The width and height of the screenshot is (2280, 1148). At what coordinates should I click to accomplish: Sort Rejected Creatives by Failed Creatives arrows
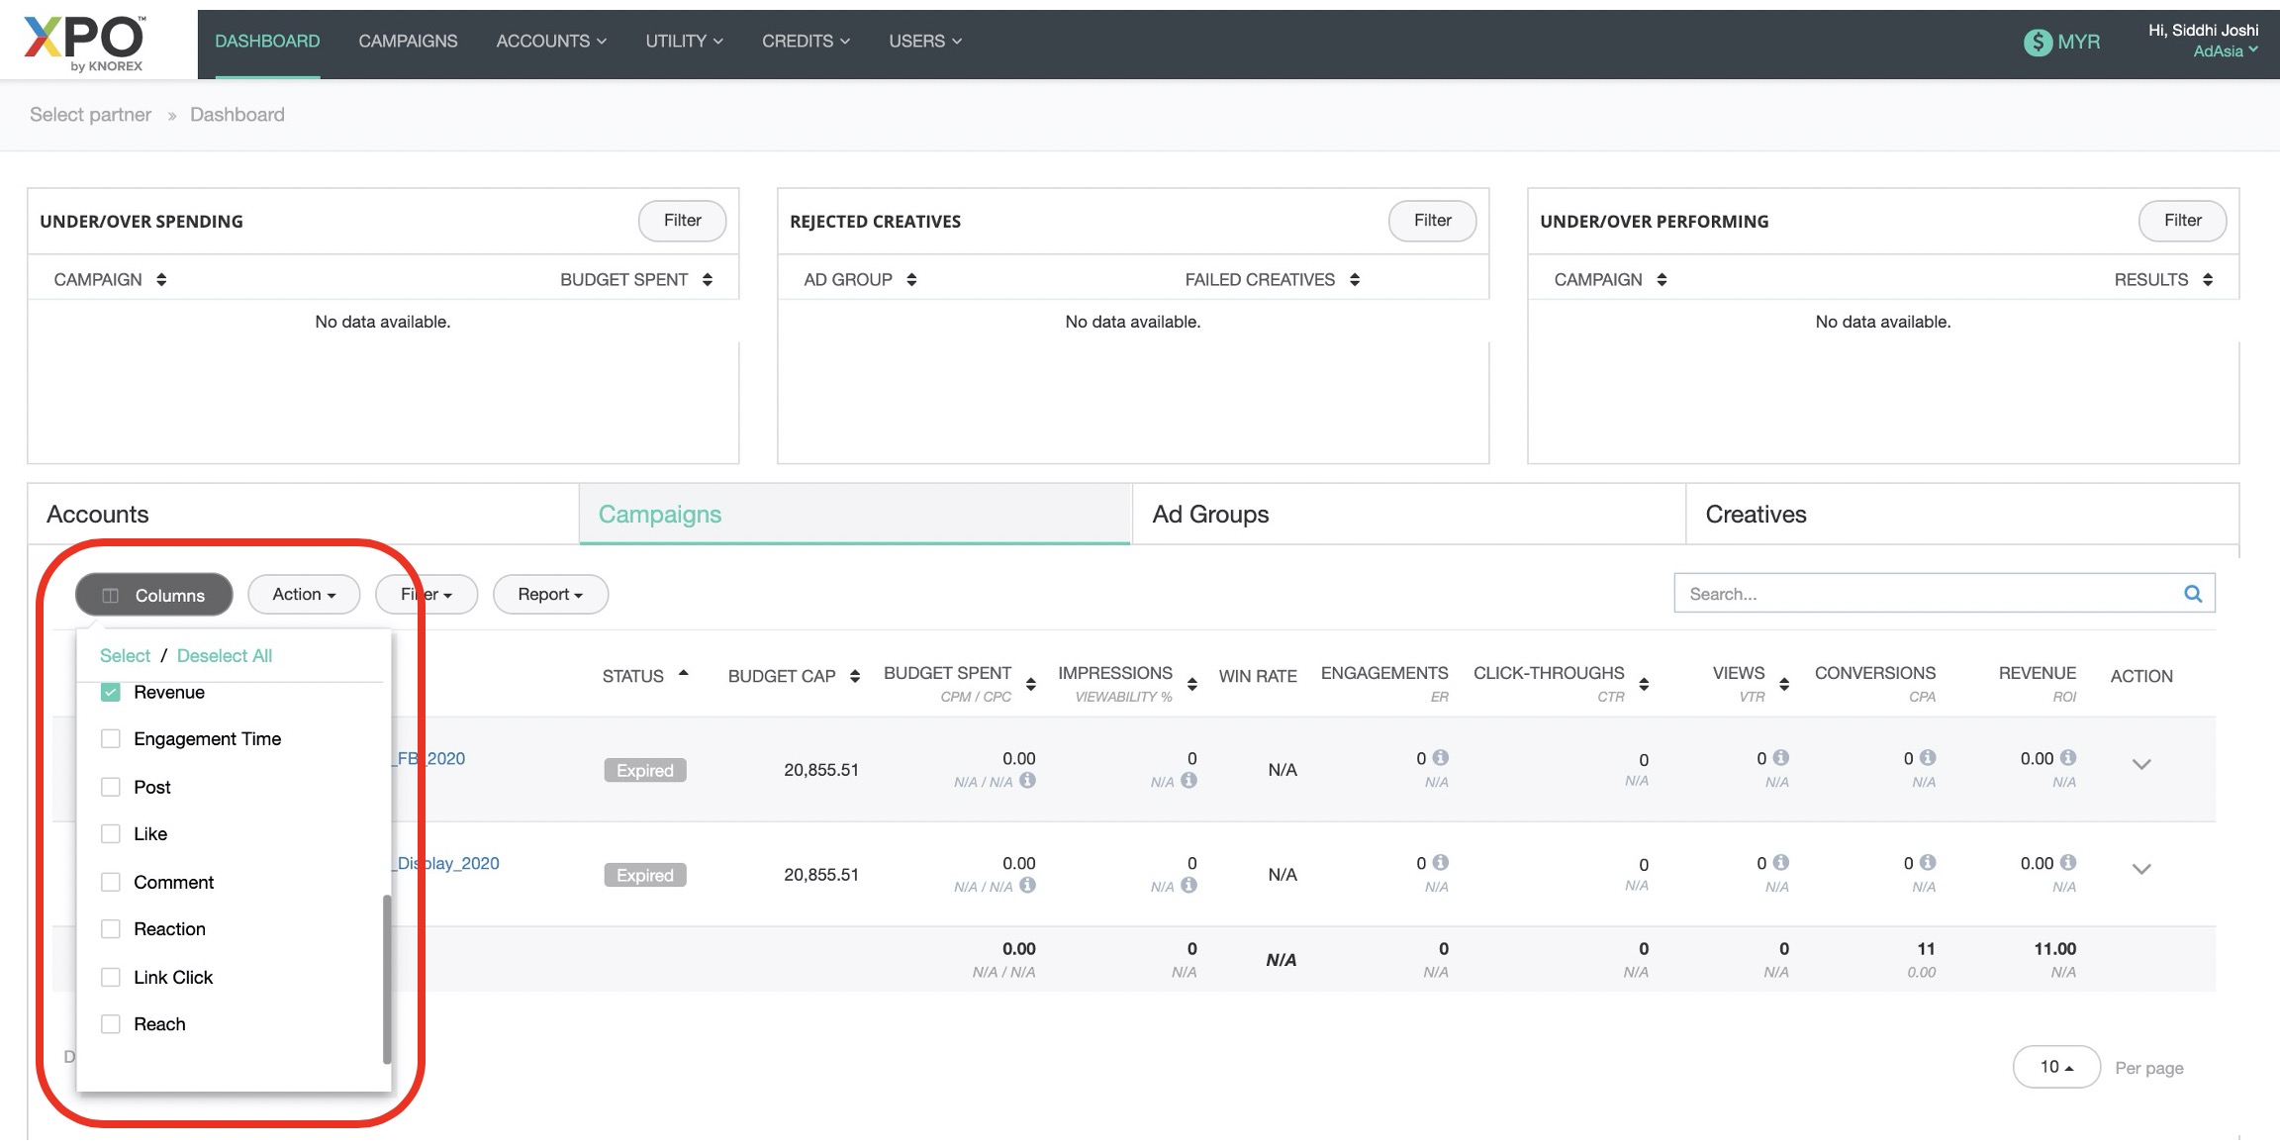tap(1355, 280)
